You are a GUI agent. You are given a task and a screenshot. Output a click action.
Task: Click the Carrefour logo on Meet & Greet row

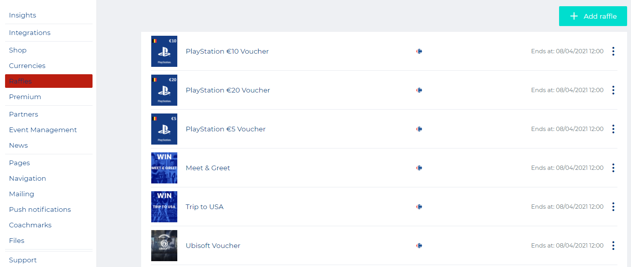click(419, 168)
